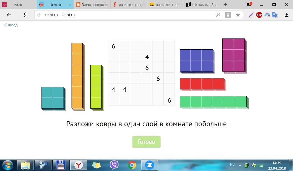Open the downloads arrow icon
This screenshot has width=293, height=171.
286,15
